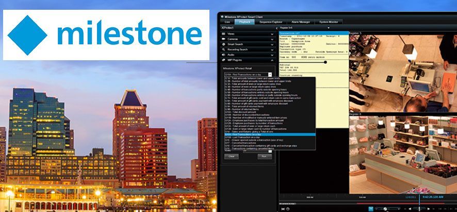457x212 pixels.
Task: Collapse the XProtect side panel arrow
Action: click(x=276, y=28)
